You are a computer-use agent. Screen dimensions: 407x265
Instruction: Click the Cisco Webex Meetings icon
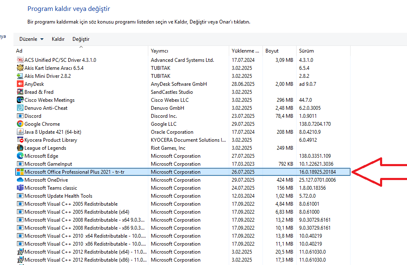click(x=20, y=100)
